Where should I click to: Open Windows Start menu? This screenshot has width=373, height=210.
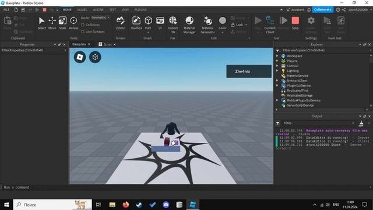coord(6,205)
